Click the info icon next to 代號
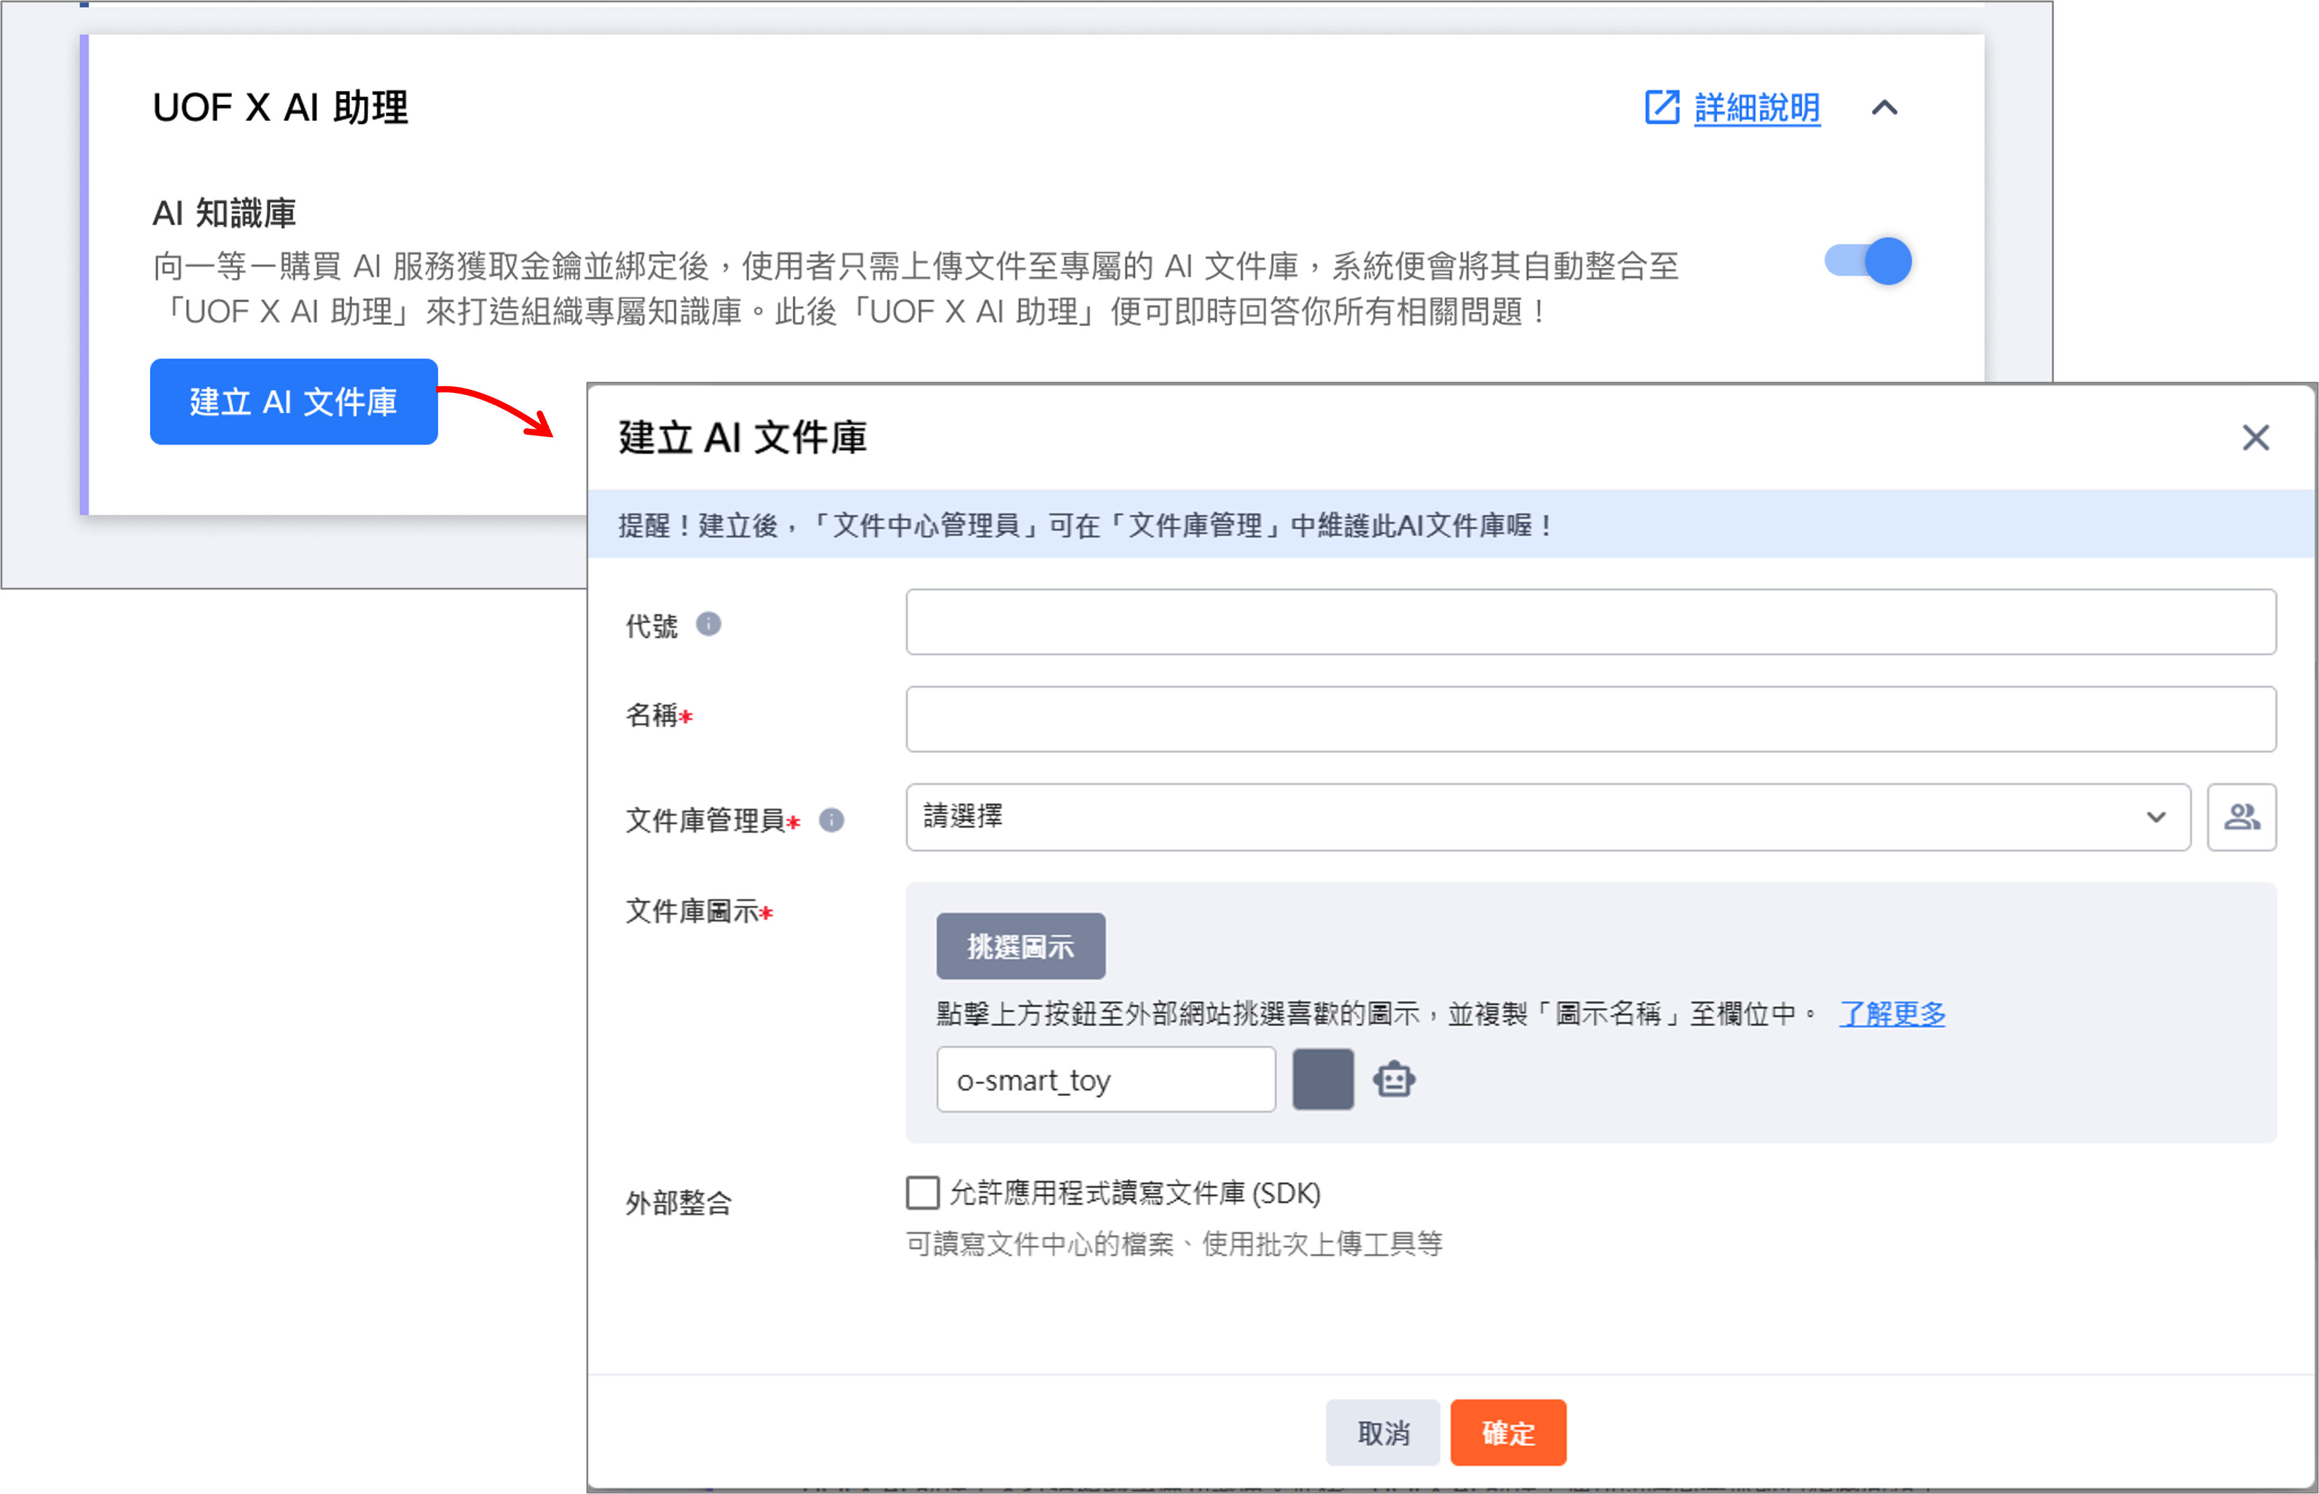The width and height of the screenshot is (2319, 1494). 708,624
